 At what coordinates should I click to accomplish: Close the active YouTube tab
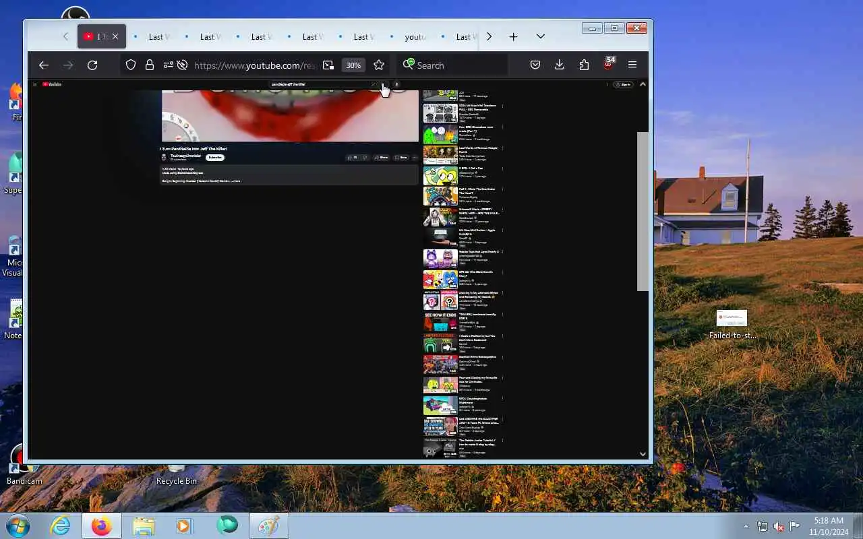[115, 36]
